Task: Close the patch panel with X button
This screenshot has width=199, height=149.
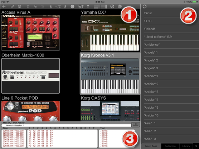Action: [x=196, y=146]
